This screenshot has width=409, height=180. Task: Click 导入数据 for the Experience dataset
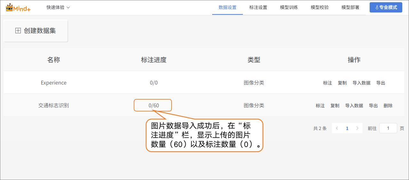click(x=361, y=83)
